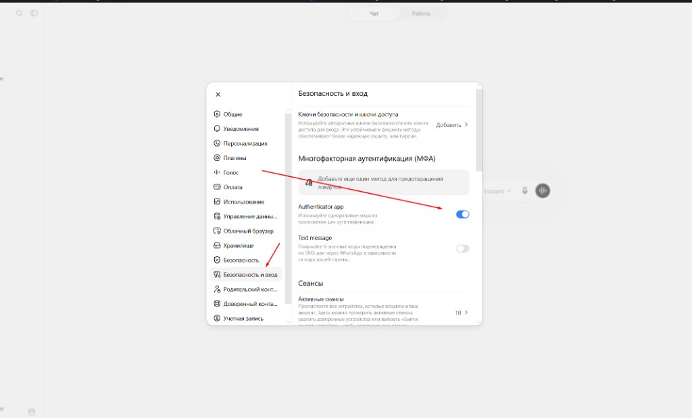The image size is (692, 418).
Task: Open the Хранилище settings section
Action: [246, 245]
